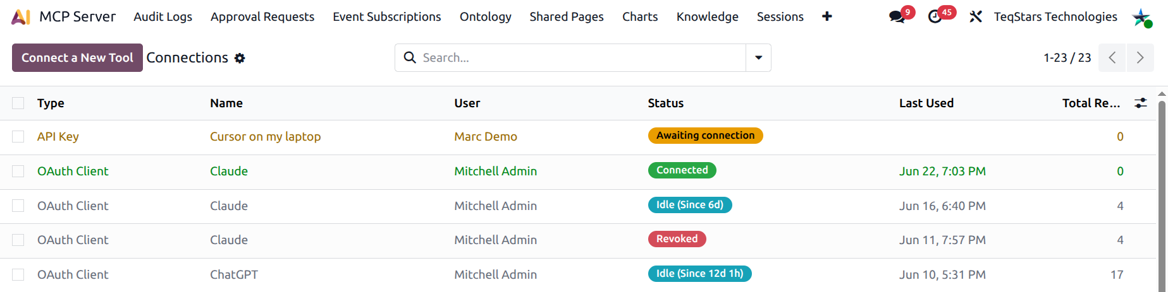Click the Connections breadcrumb title
The width and height of the screenshot is (1168, 292).
(x=187, y=57)
